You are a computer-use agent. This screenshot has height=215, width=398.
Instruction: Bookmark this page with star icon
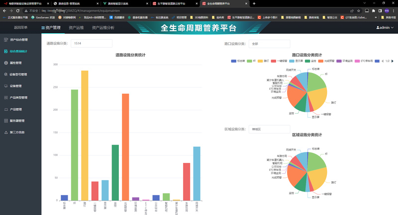358,10
